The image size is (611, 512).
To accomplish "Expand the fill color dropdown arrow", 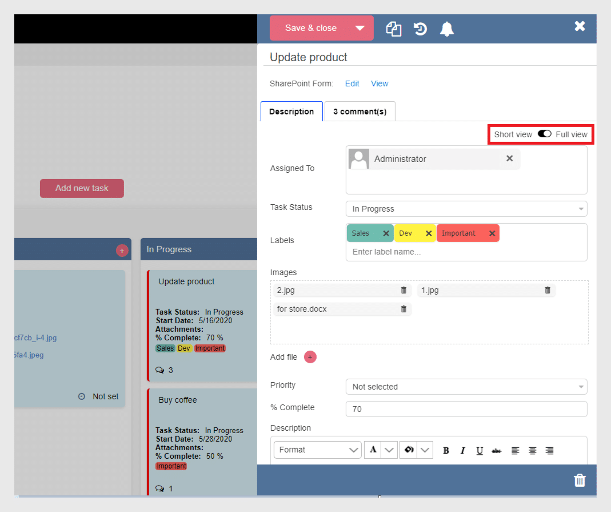I will click(425, 450).
